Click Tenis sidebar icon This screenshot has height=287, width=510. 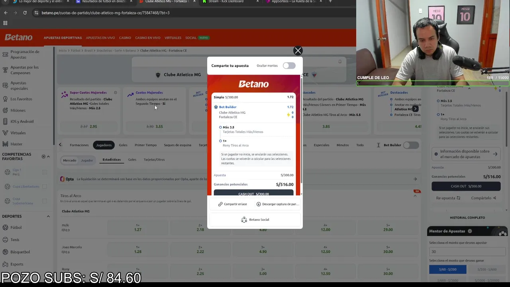(x=5, y=240)
